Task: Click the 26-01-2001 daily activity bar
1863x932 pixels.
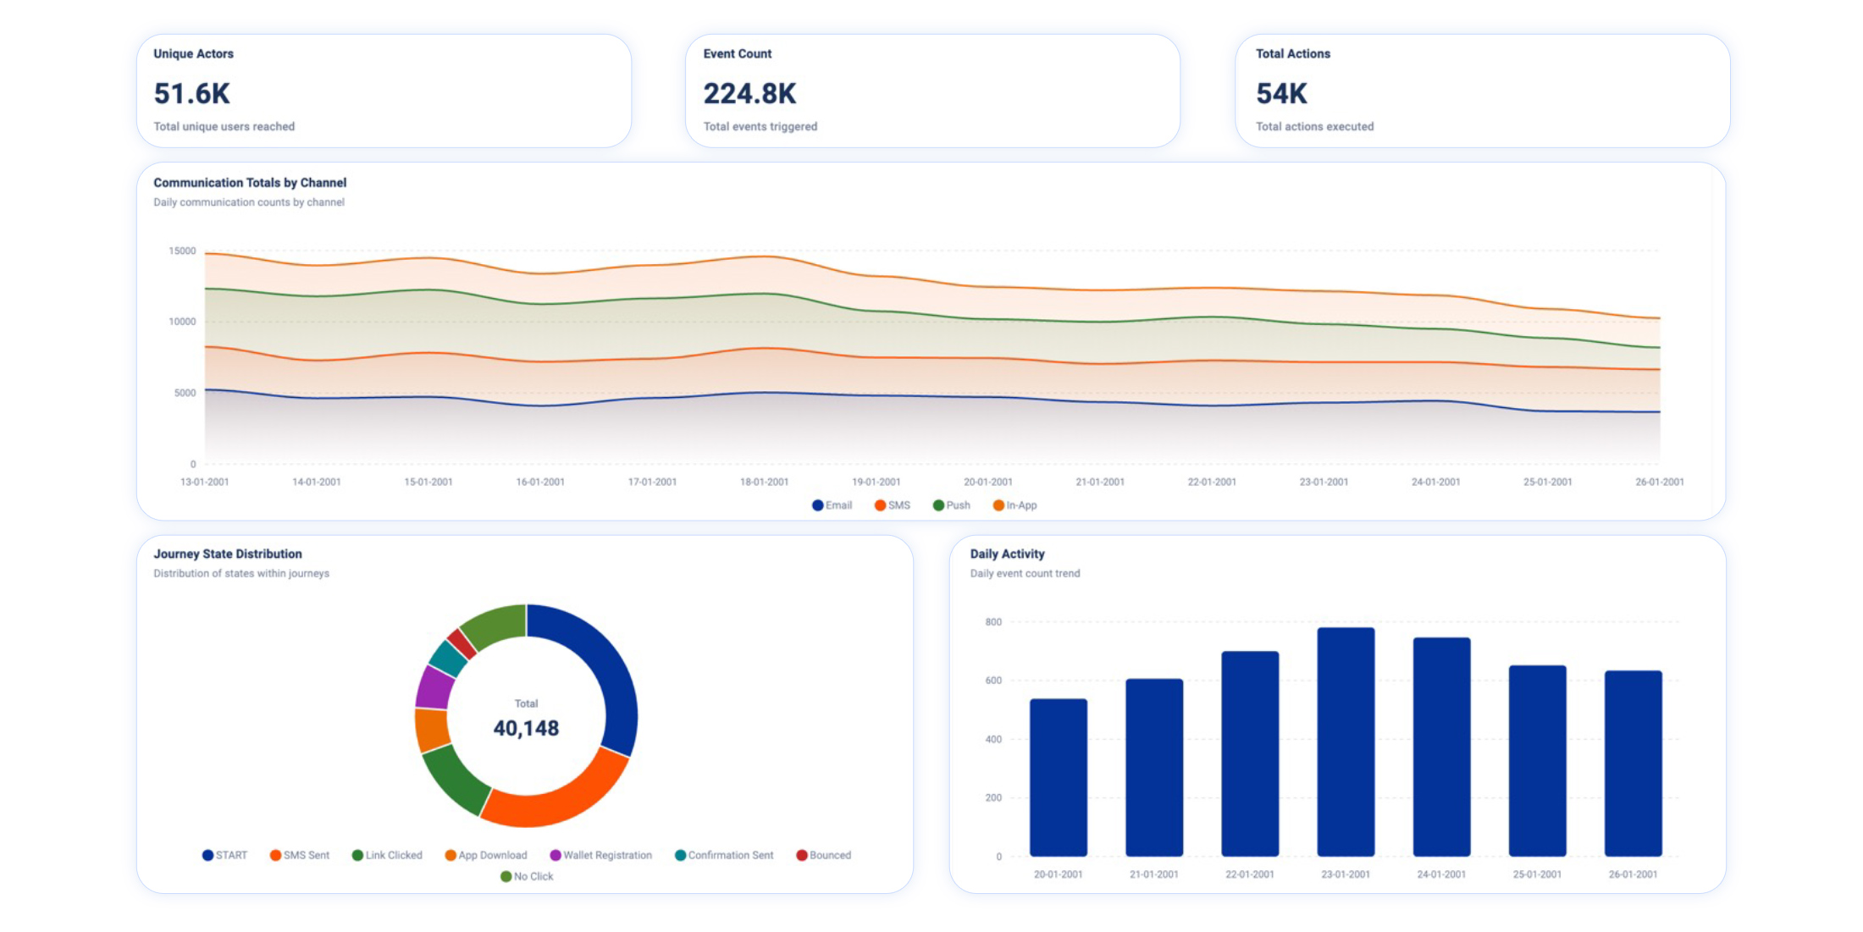Action: (1633, 763)
